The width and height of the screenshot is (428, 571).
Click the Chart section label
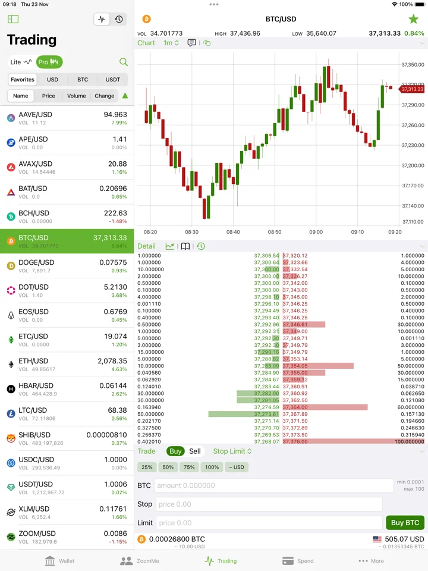pyautogui.click(x=146, y=43)
